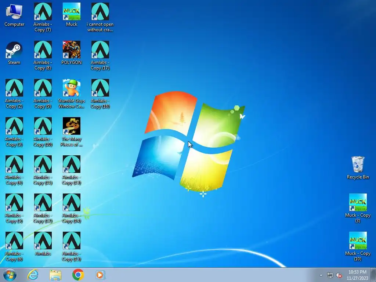Open the clock showing 10:53 PM

[357, 275]
